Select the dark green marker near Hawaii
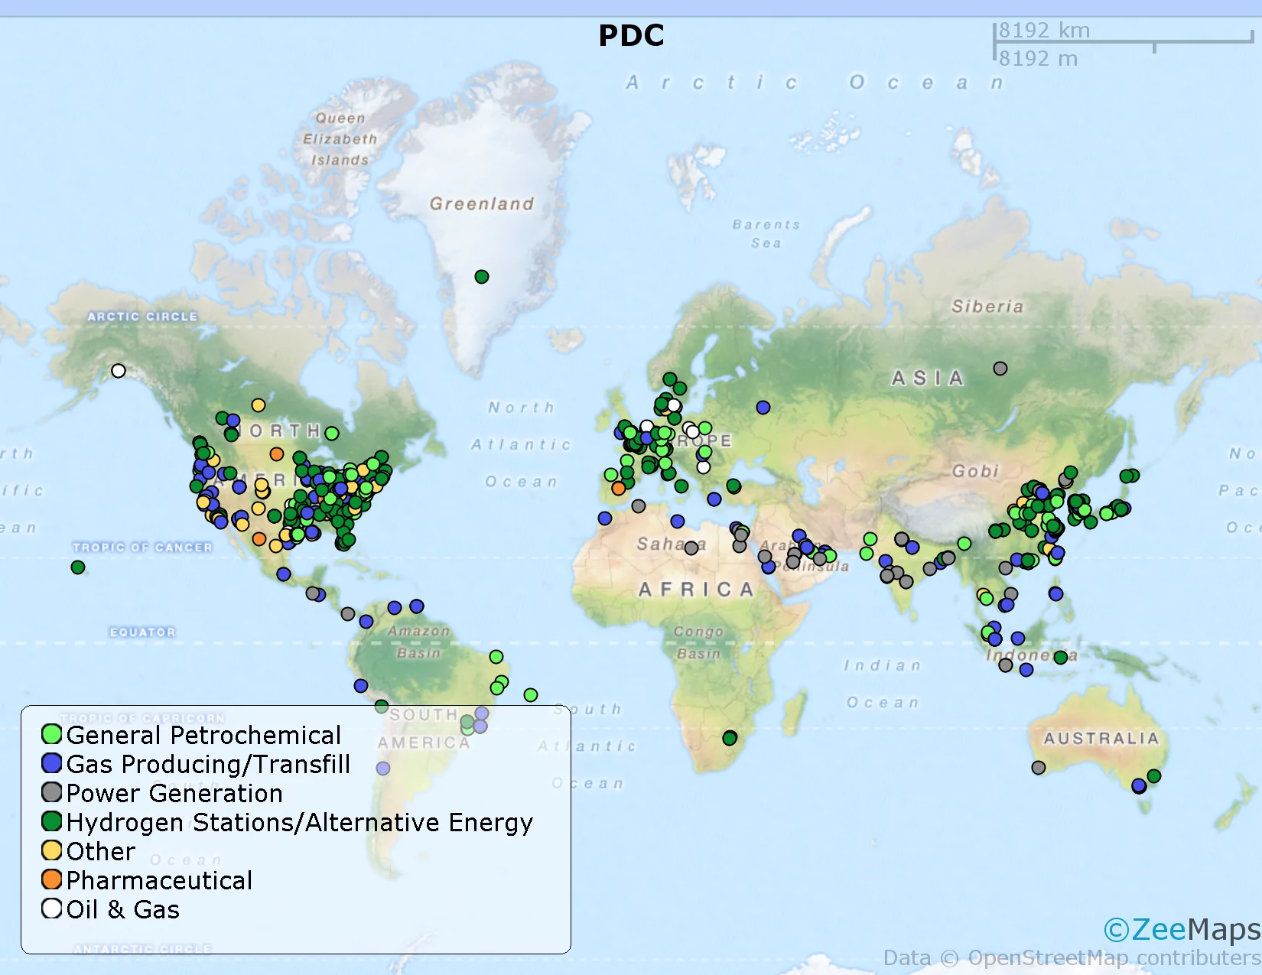The image size is (1262, 975). pos(78,567)
